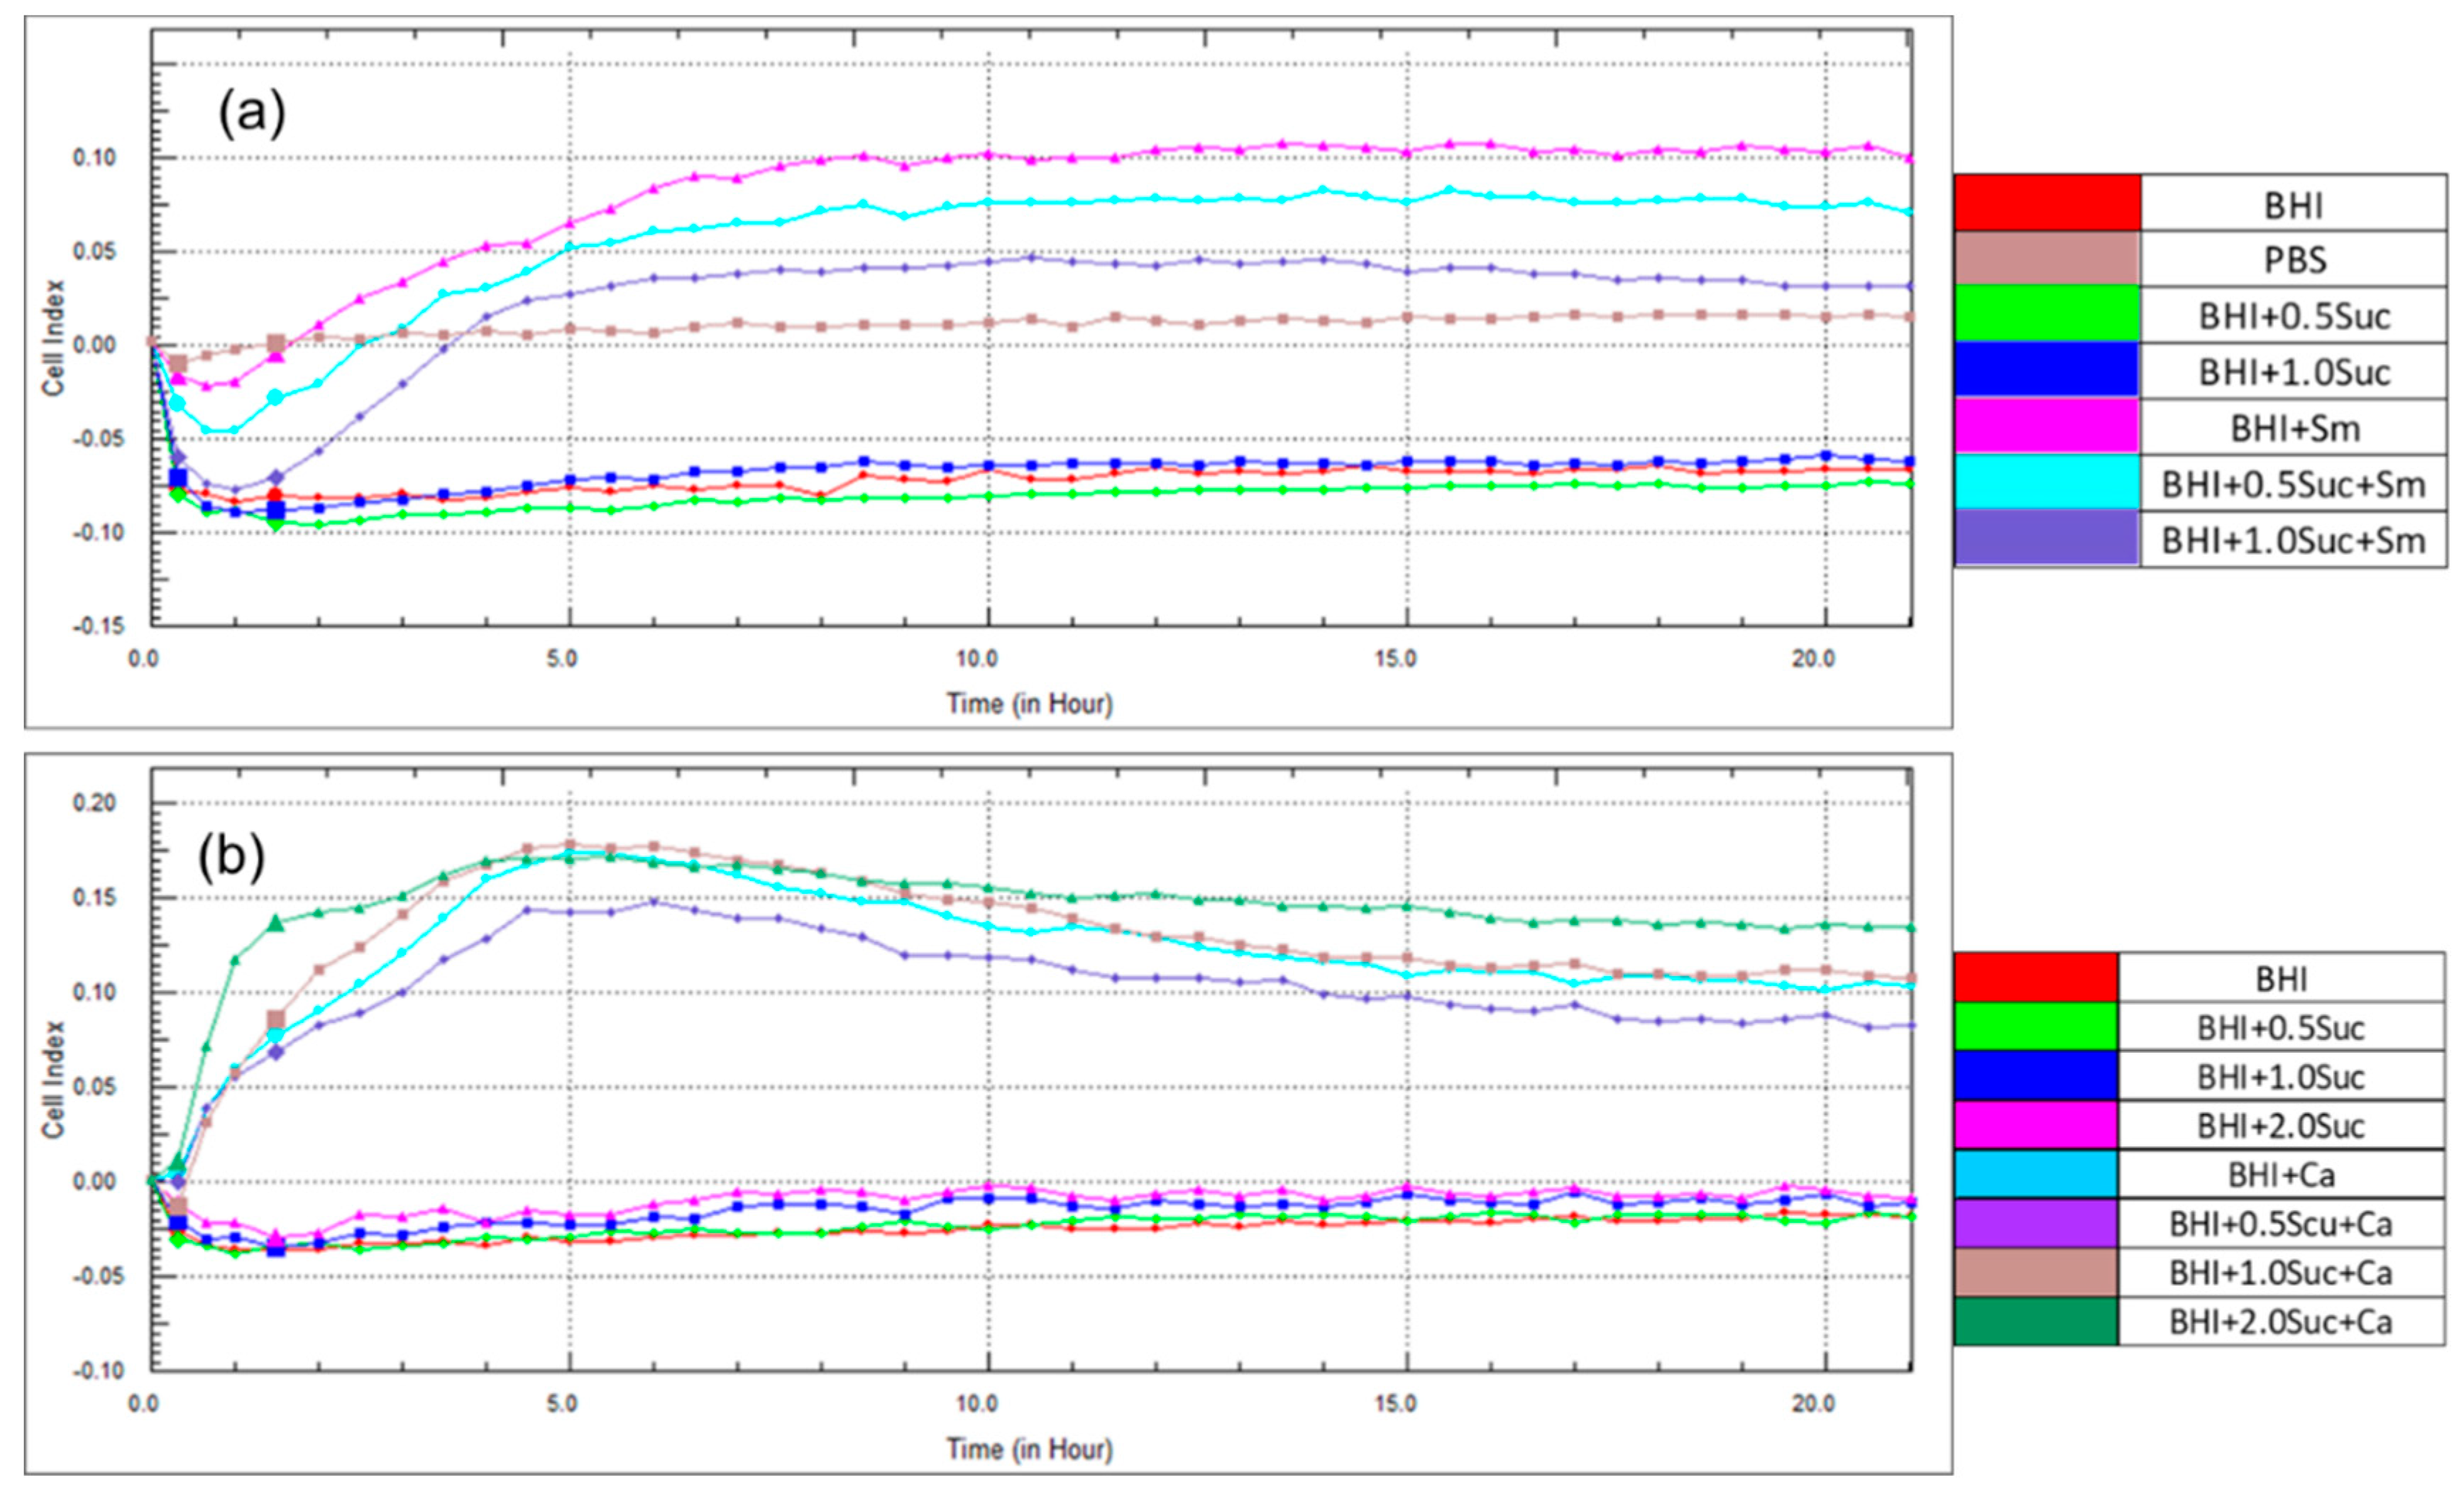
Task: Click the large green triangle marker in chart (b)
Action: tap(277, 924)
